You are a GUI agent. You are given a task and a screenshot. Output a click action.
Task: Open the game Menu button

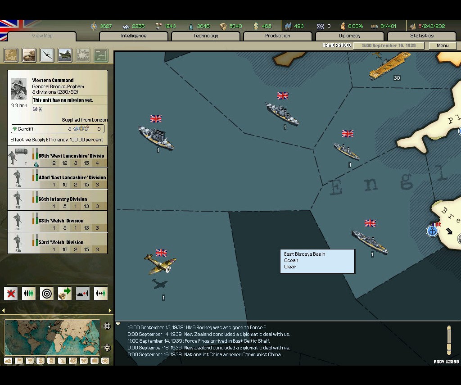point(443,45)
